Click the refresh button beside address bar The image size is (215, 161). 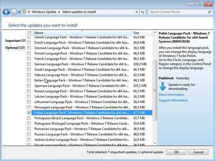pyautogui.click(x=143, y=12)
